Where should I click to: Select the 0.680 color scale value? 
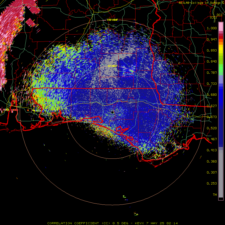(x=212, y=95)
